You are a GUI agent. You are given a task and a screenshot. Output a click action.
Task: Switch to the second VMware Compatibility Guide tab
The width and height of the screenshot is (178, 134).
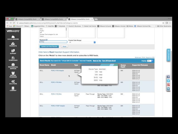54,19
